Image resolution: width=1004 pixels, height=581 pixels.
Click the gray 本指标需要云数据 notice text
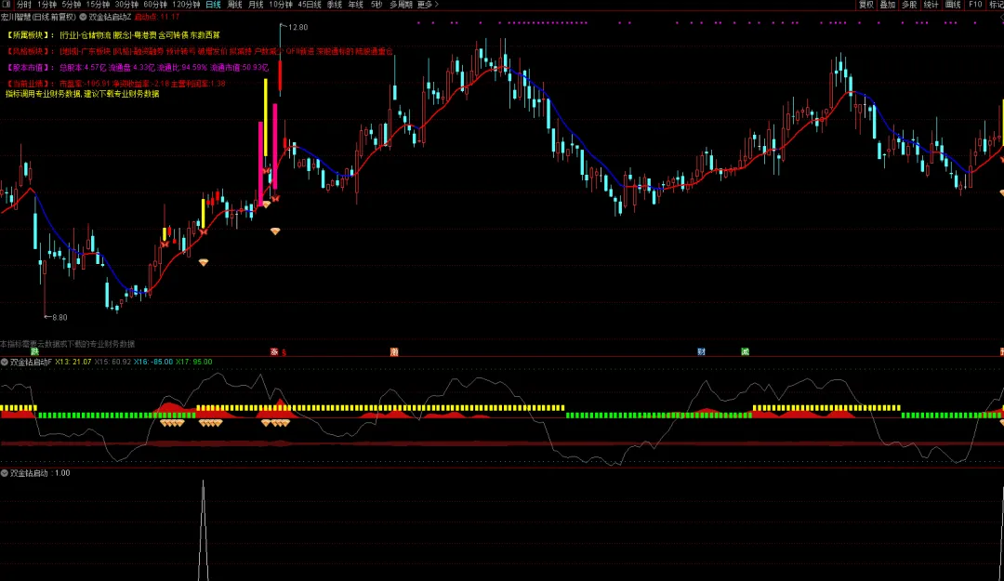pos(67,344)
